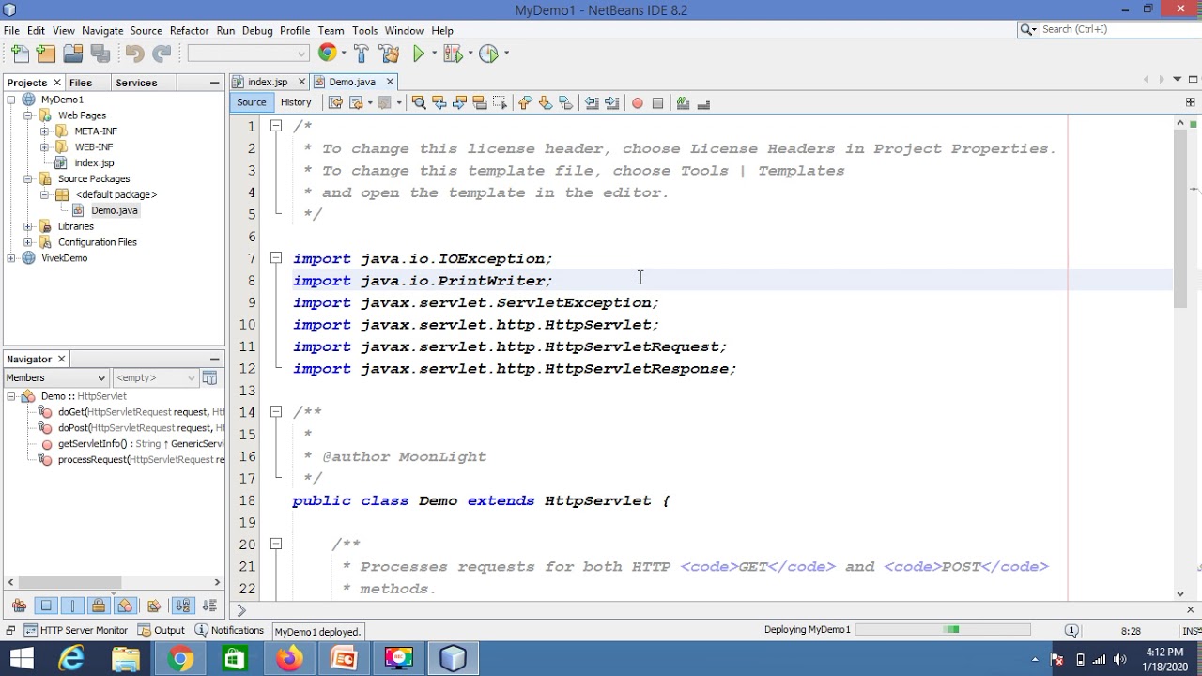This screenshot has height=676, width=1202.
Task: Expand the Libraries node
Action: [x=27, y=226]
